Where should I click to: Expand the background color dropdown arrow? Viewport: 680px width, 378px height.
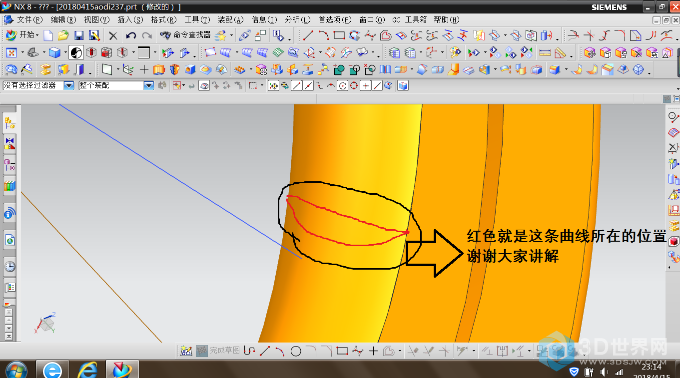pos(155,53)
